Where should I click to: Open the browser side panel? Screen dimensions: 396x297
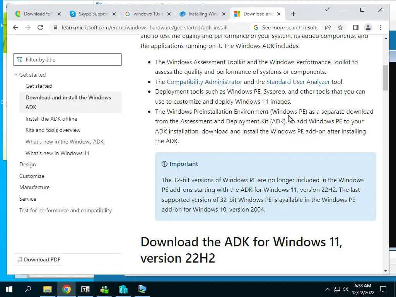coord(356,27)
